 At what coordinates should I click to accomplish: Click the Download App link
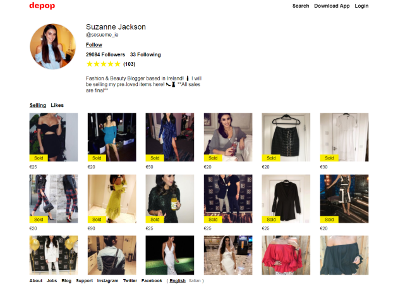[332, 6]
